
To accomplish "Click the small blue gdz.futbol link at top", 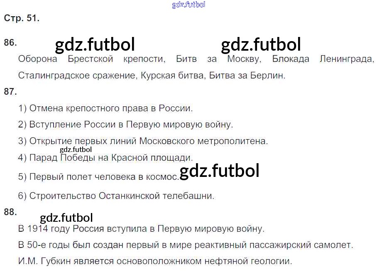I will click(x=188, y=5).
